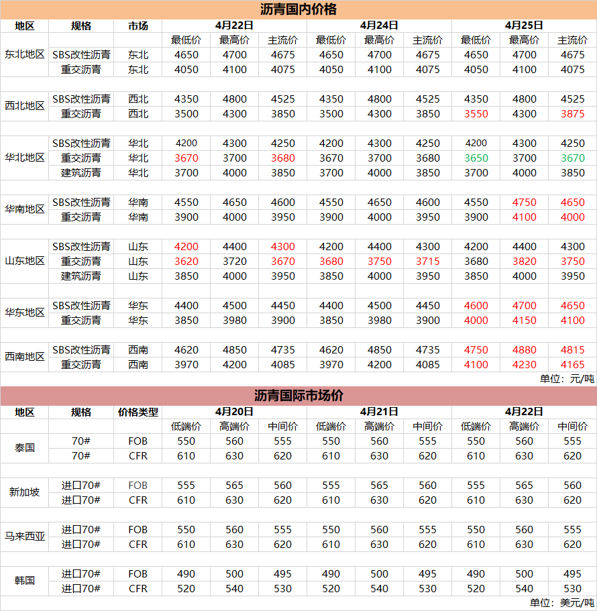
Task: Click the 马来西亚 country cell
Action: (x=25, y=537)
